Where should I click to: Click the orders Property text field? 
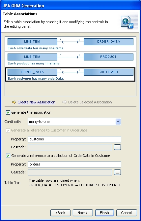(74, 164)
